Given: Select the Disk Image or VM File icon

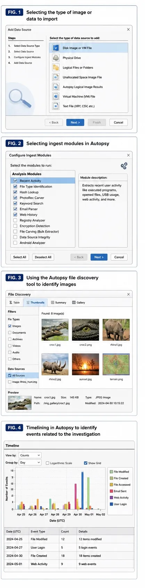Looking at the screenshot, I should 56,48.
